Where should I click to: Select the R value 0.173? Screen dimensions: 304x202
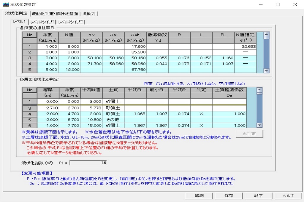point(179,64)
